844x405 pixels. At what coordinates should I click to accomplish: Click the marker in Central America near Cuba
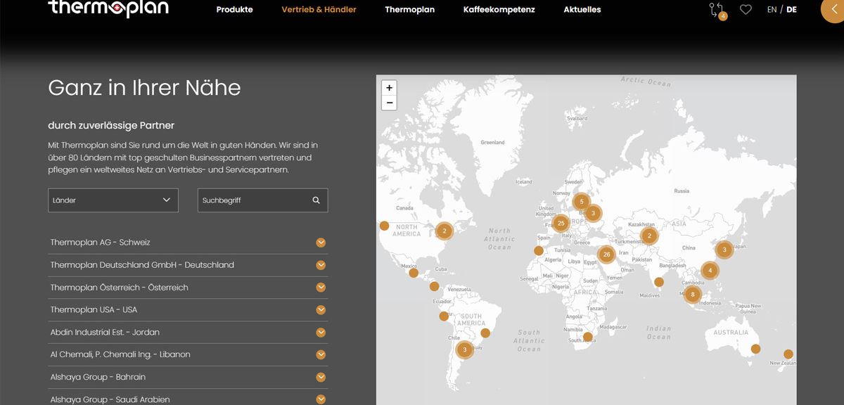pos(435,286)
